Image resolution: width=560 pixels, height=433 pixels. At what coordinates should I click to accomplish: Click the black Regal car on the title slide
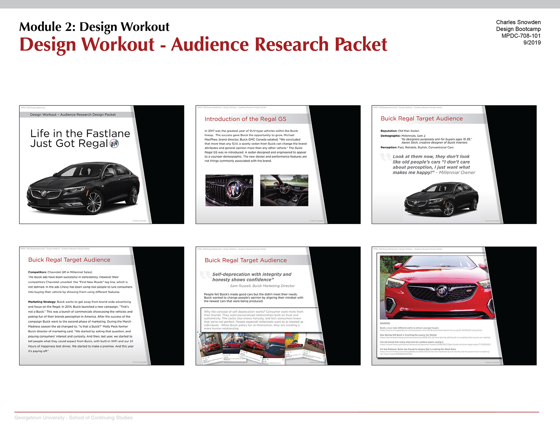(83, 188)
